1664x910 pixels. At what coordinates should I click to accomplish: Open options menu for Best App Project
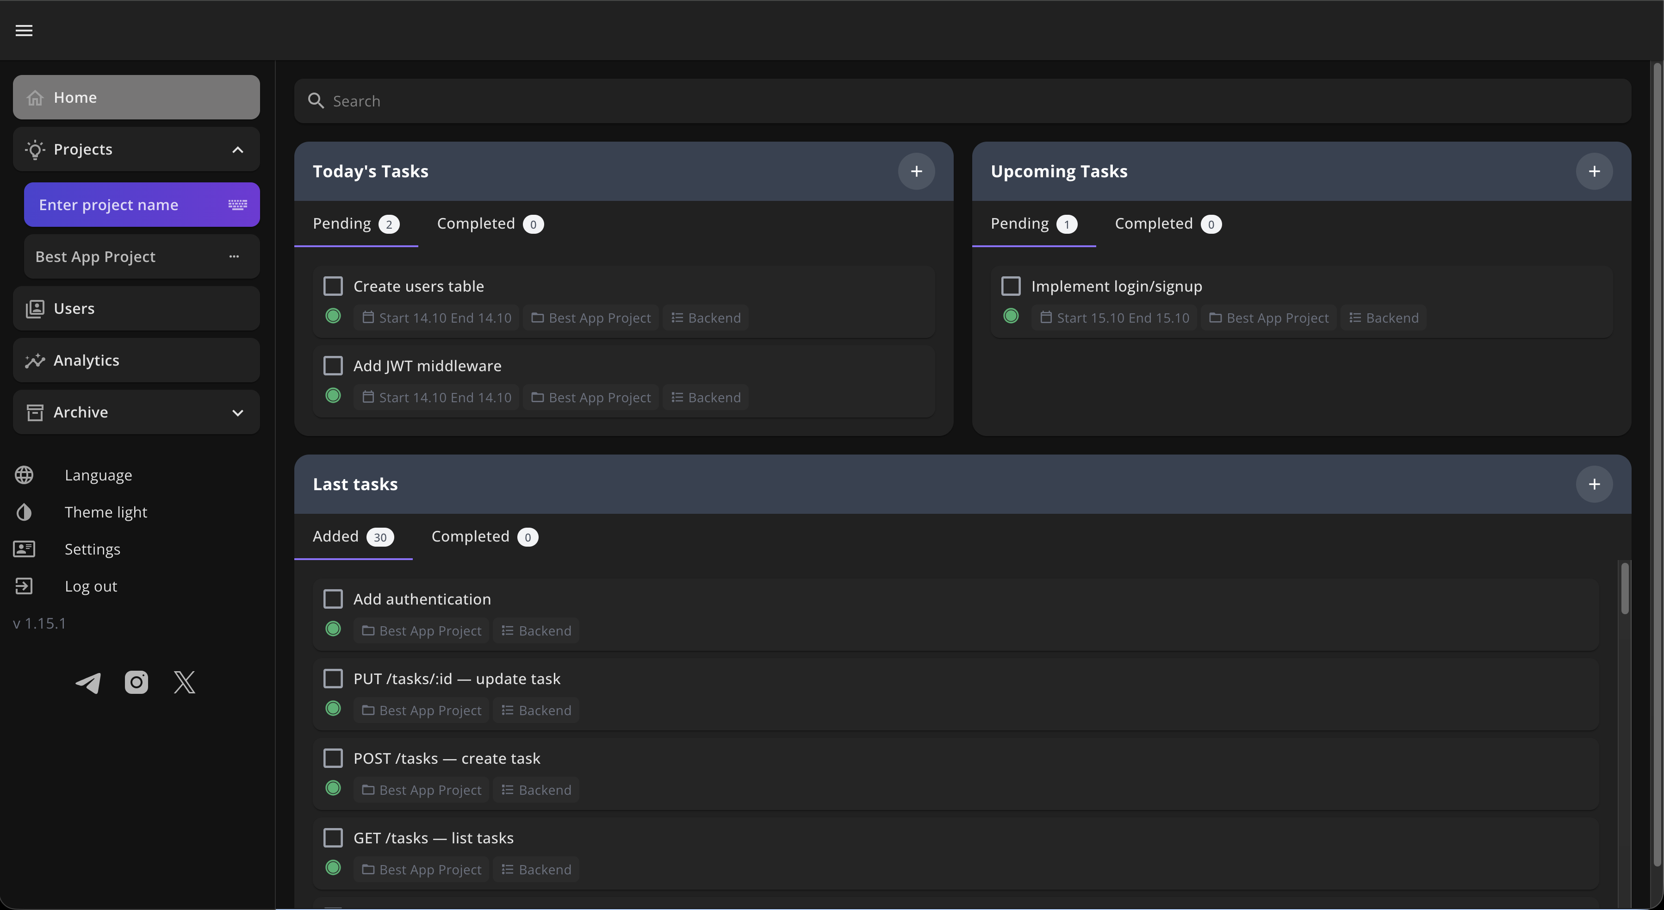tap(234, 256)
